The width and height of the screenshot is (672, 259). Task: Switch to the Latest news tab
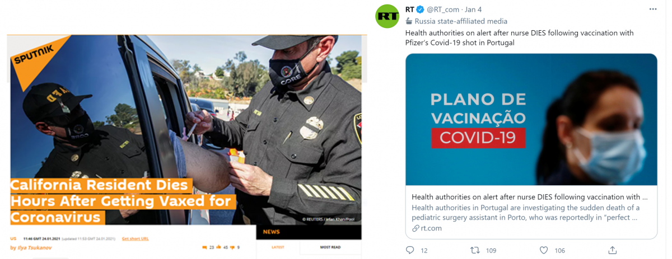tap(278, 247)
